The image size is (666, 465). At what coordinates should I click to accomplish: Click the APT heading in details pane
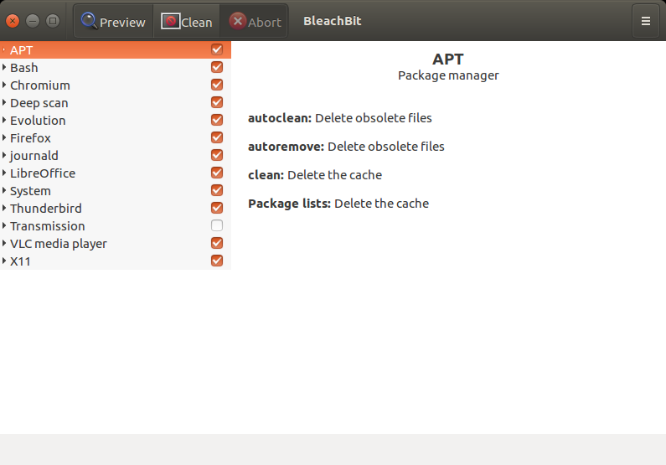point(448,59)
